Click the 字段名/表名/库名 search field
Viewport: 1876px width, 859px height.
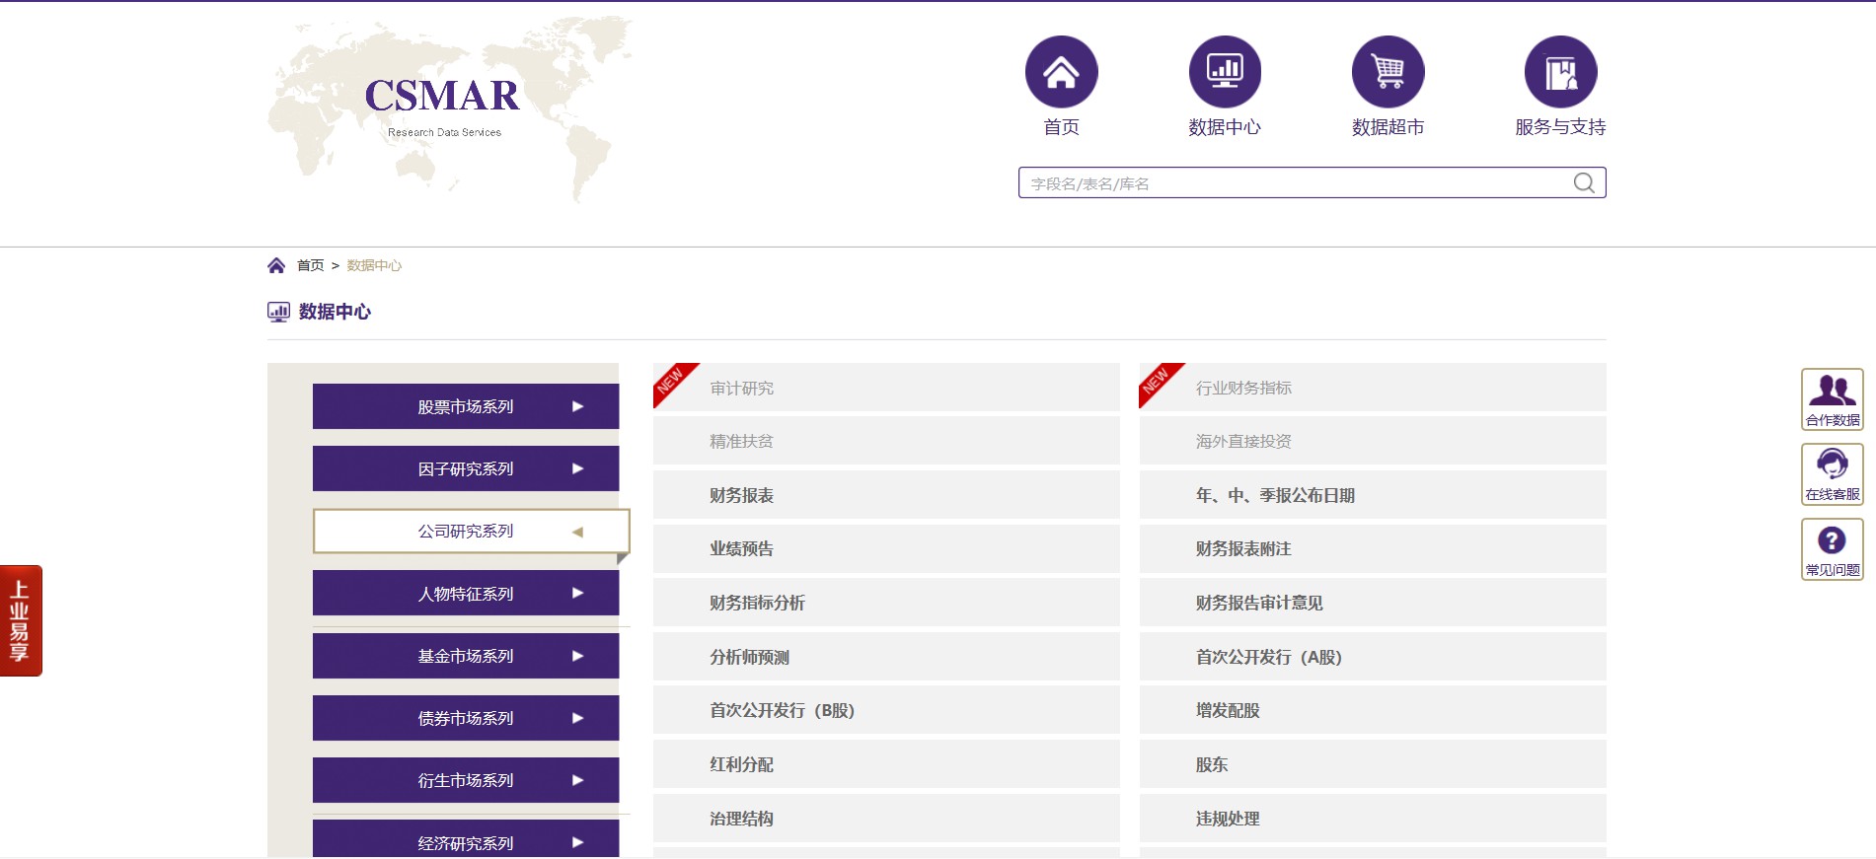coord(1293,183)
